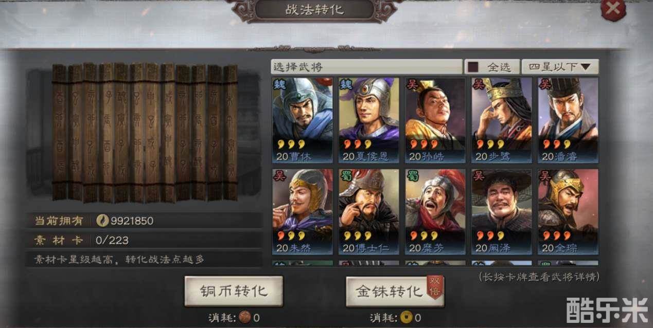Tap the gold coin cost icon
This screenshot has height=328, width=653.
(407, 317)
